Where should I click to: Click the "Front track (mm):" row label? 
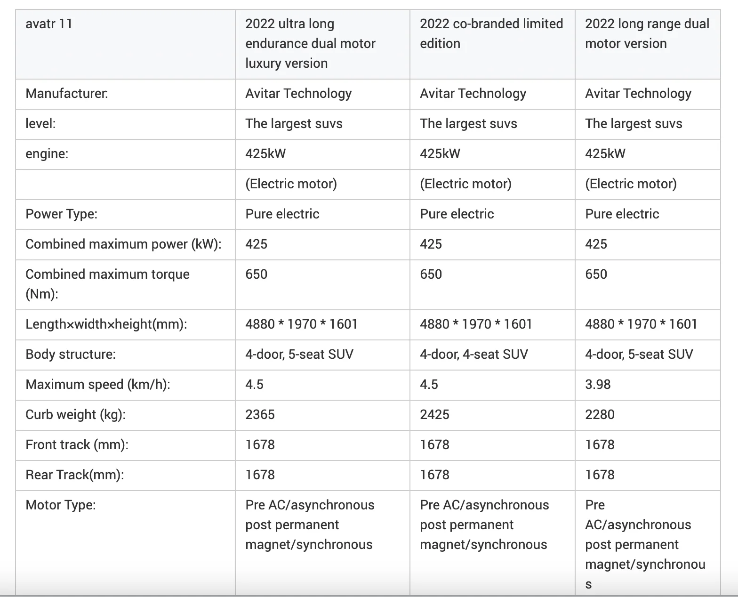pos(77,444)
